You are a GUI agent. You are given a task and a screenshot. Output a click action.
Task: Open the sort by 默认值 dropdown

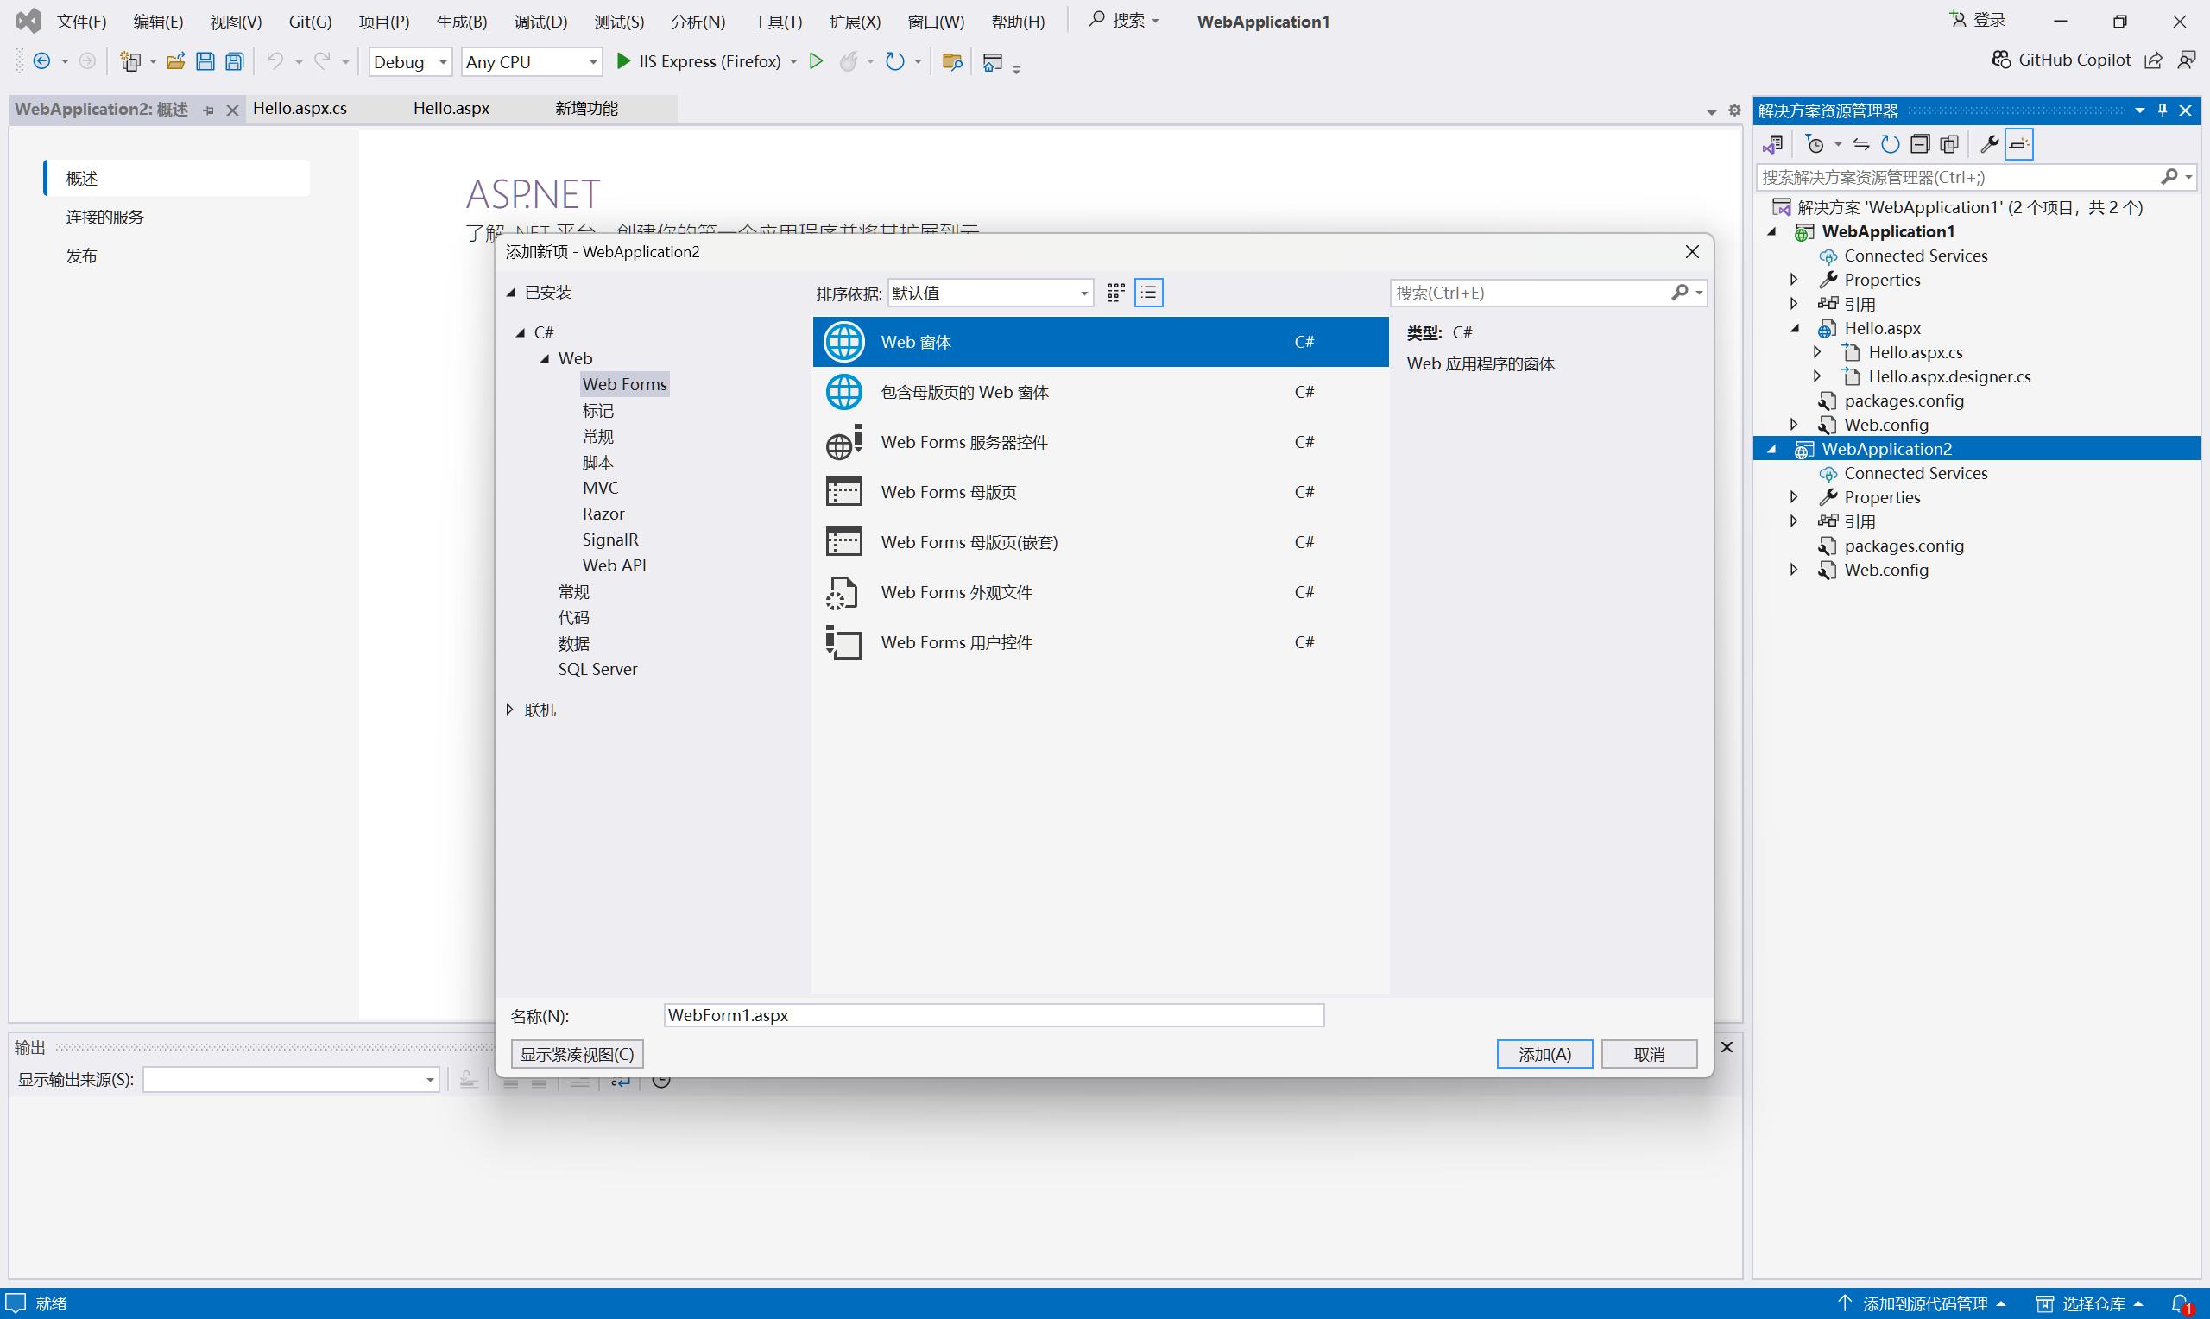(x=990, y=293)
